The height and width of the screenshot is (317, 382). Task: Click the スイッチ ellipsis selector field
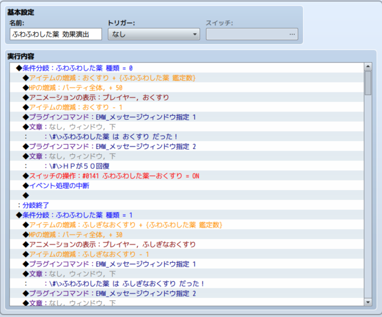[252, 34]
